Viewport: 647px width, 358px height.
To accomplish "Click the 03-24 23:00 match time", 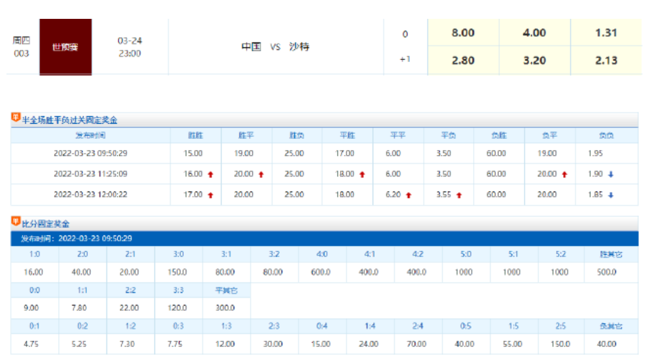I will [130, 47].
